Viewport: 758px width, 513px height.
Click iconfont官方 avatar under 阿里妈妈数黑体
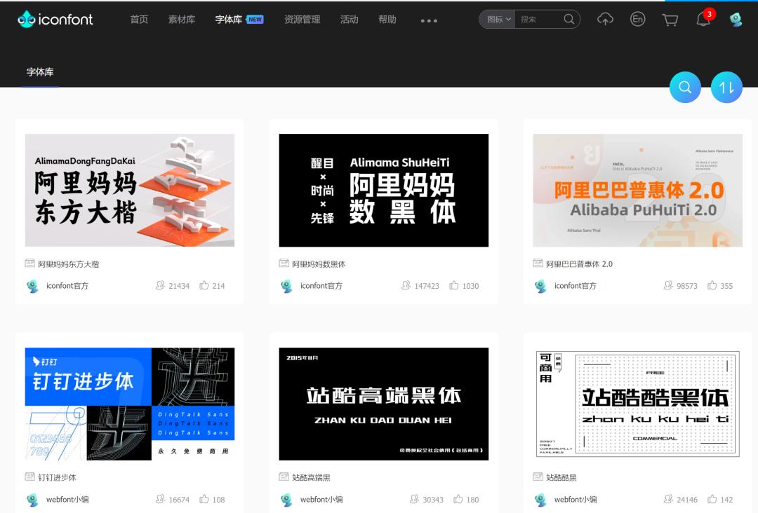285,285
